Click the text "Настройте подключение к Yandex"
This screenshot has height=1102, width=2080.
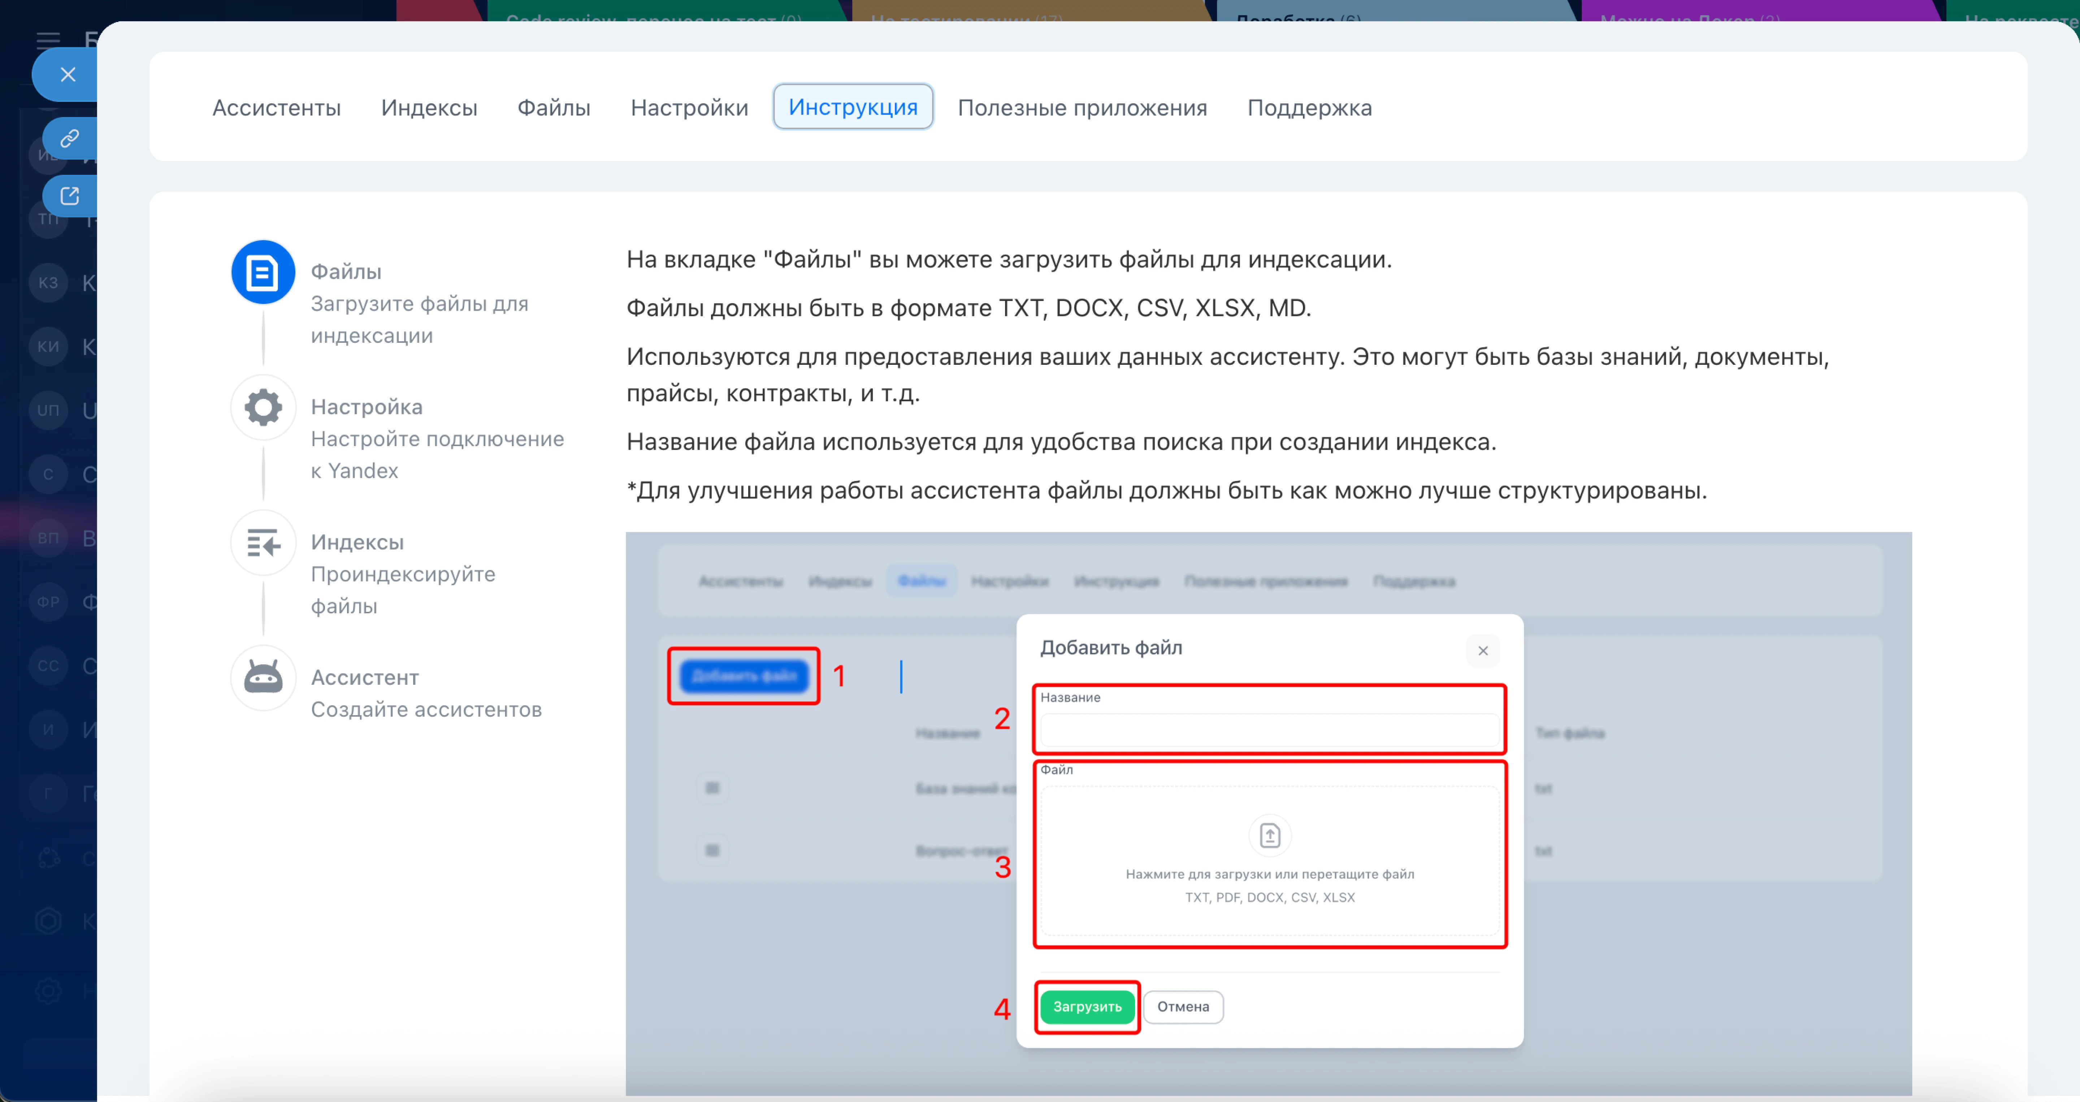[x=437, y=455]
